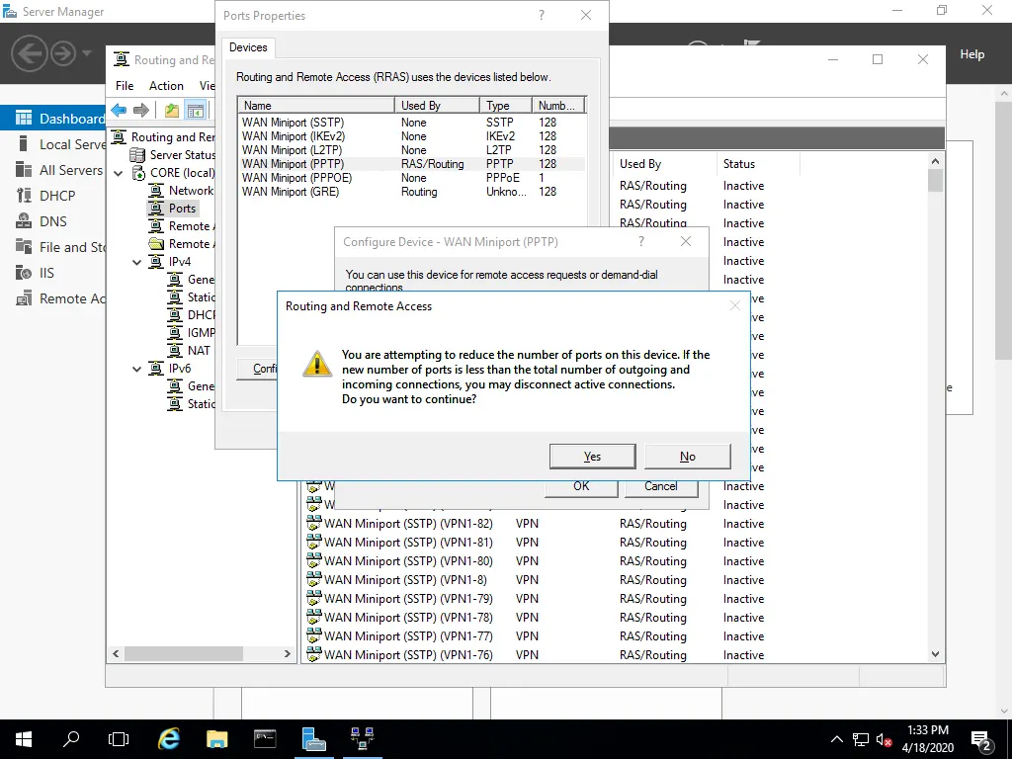Open the Devices tab in Ports Properties

point(248,47)
